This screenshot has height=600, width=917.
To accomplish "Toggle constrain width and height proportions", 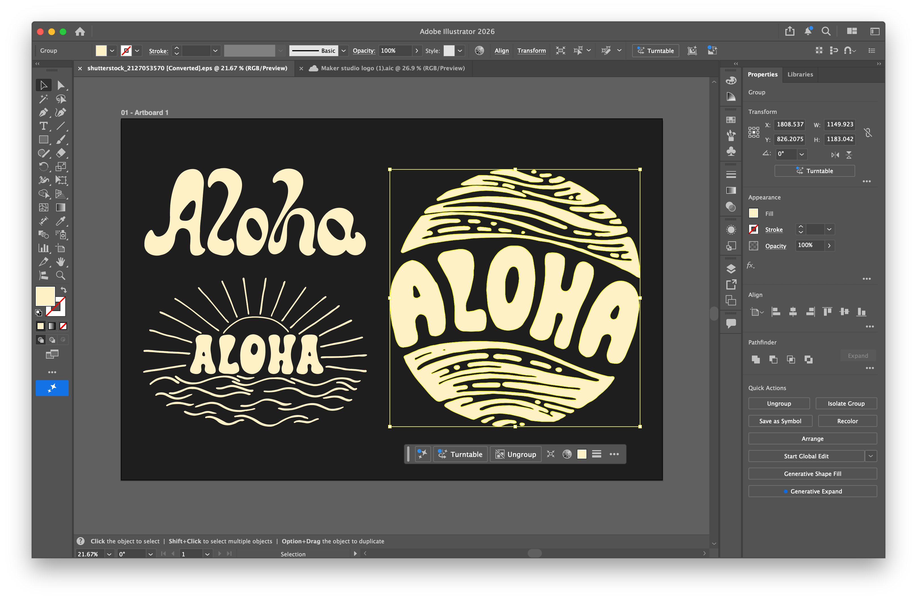I will click(x=868, y=132).
